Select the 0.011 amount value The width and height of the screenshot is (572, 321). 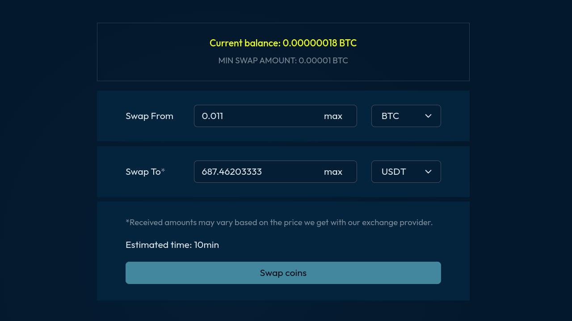212,116
